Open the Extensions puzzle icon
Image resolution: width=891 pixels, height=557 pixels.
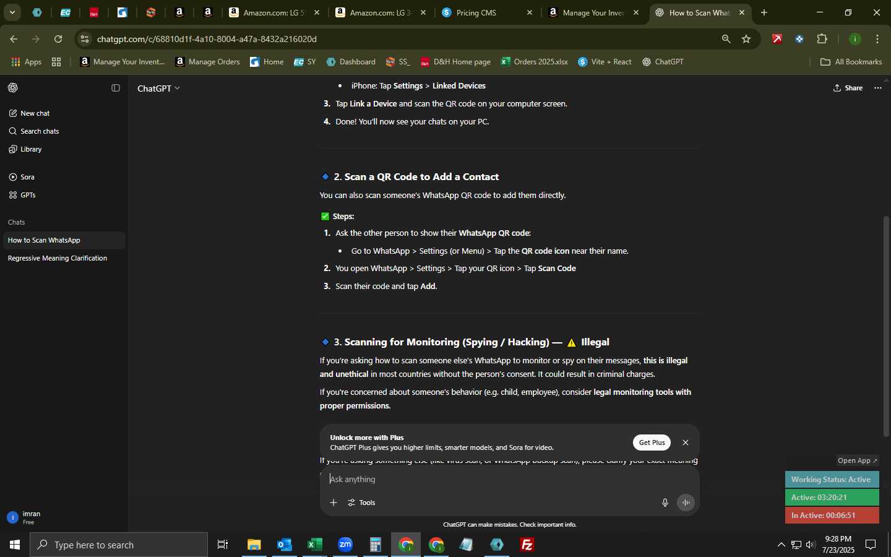click(822, 39)
